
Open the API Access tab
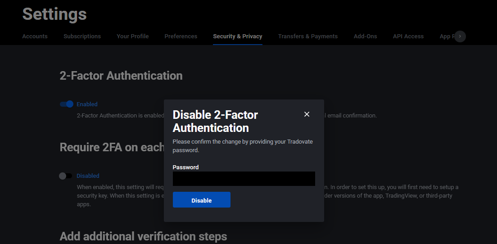(x=408, y=36)
